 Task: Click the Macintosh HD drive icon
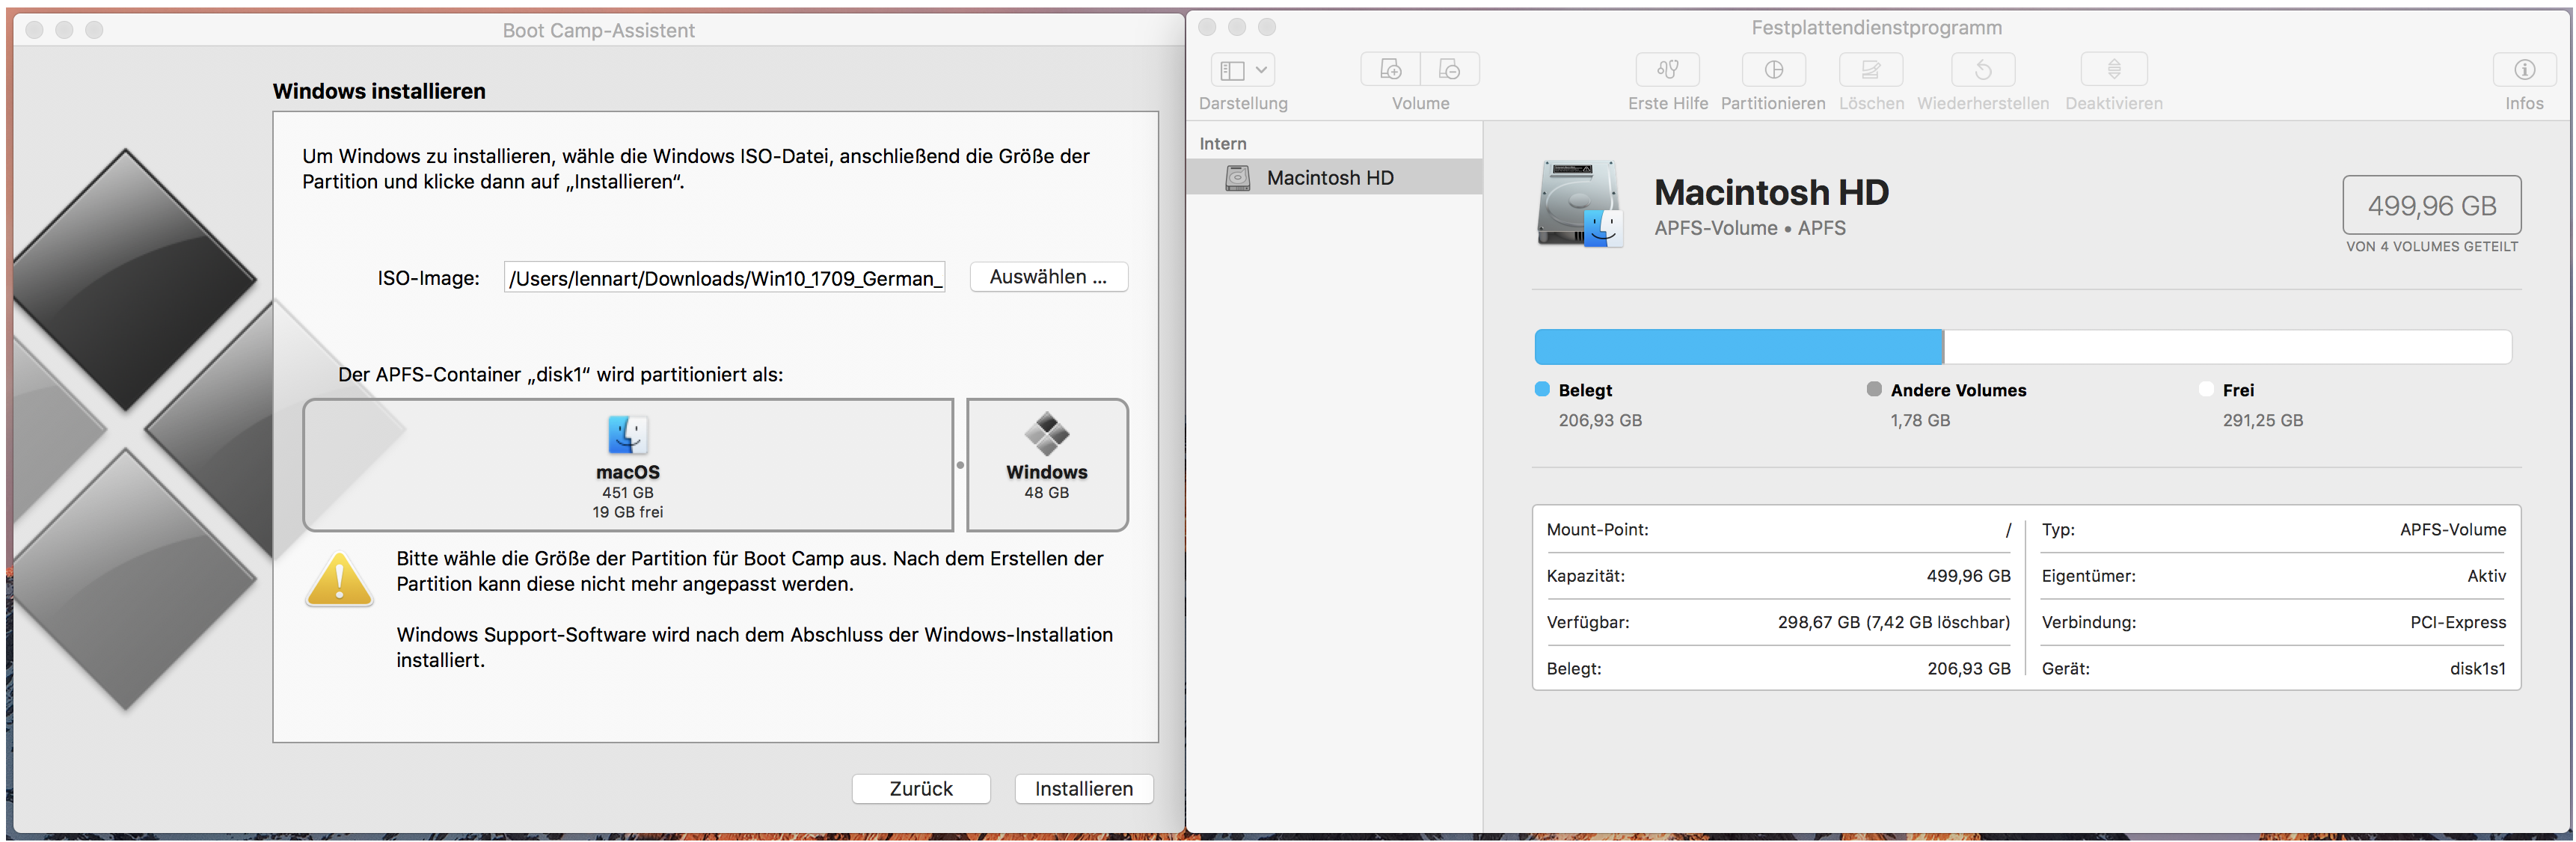[1579, 204]
